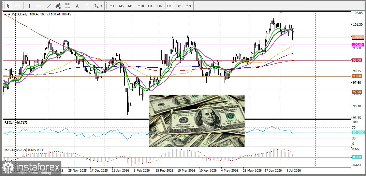Click the 3 Feb 2026 date label
This screenshot has width=366, height=176.
tap(142, 170)
